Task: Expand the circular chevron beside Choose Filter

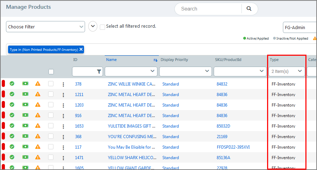Action: [x=93, y=26]
